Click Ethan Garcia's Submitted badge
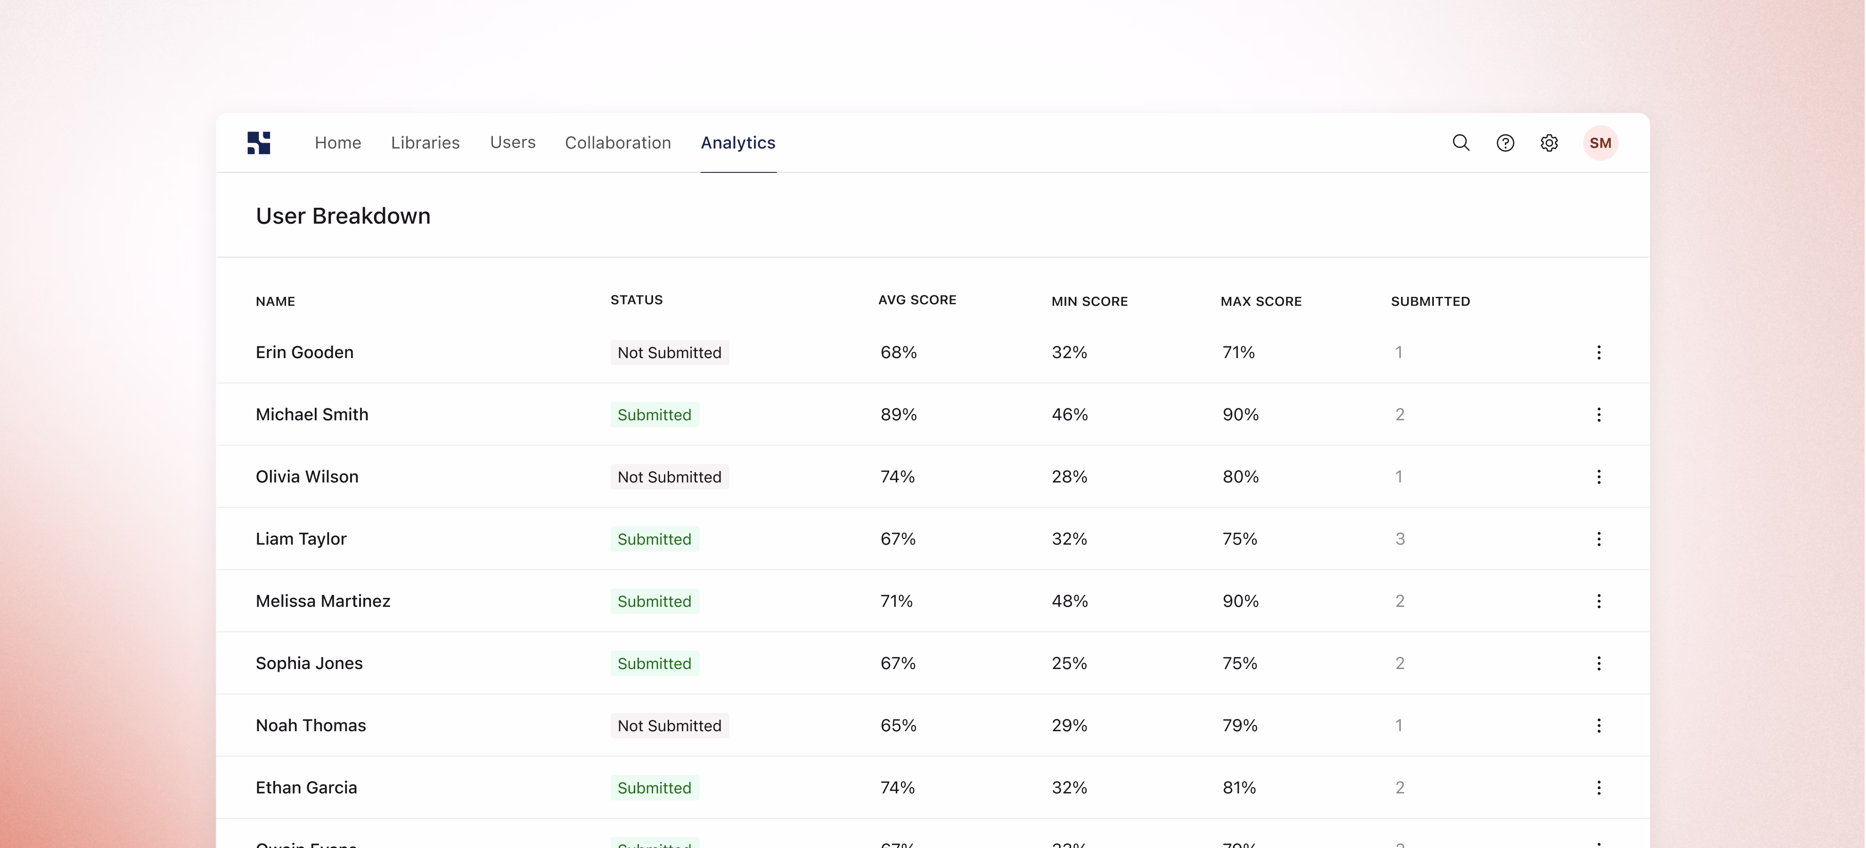 coord(654,789)
